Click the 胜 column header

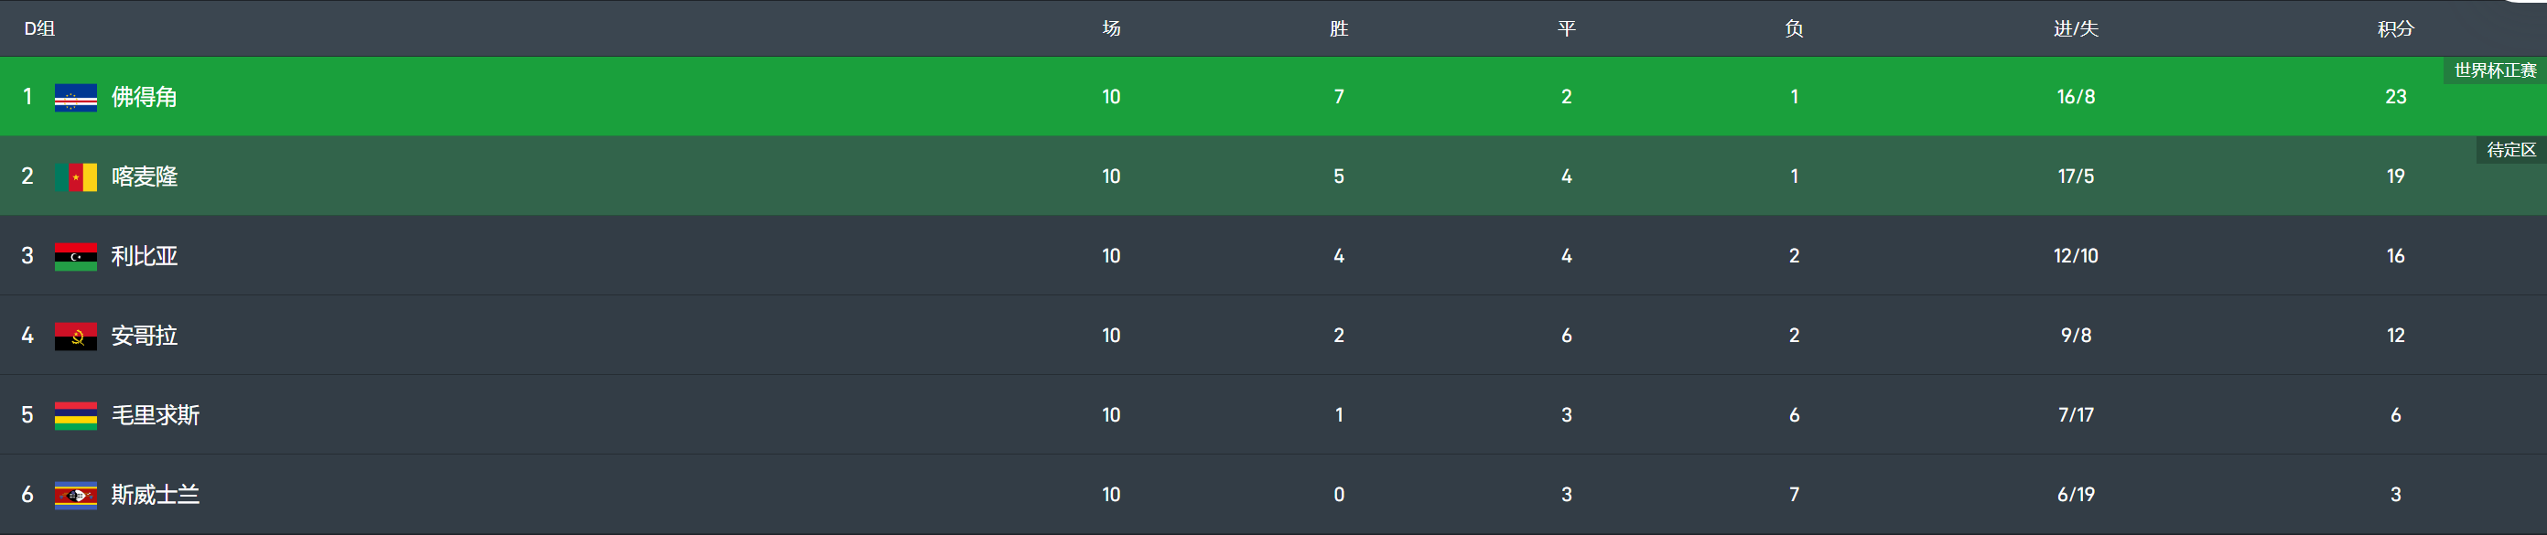pyautogui.click(x=1339, y=28)
